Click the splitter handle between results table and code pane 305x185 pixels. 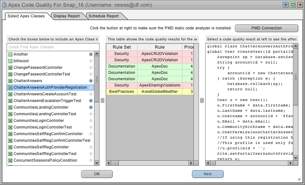click(x=202, y=100)
